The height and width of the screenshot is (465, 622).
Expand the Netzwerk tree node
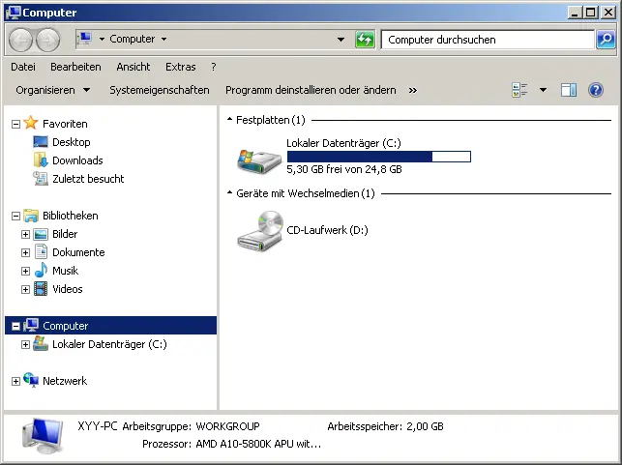(15, 381)
